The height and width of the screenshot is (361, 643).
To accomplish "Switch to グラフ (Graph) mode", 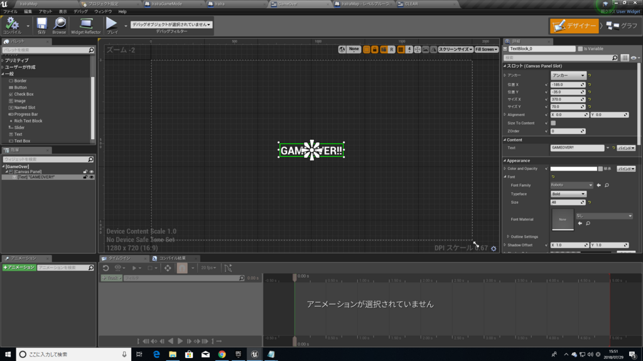I will (x=622, y=26).
